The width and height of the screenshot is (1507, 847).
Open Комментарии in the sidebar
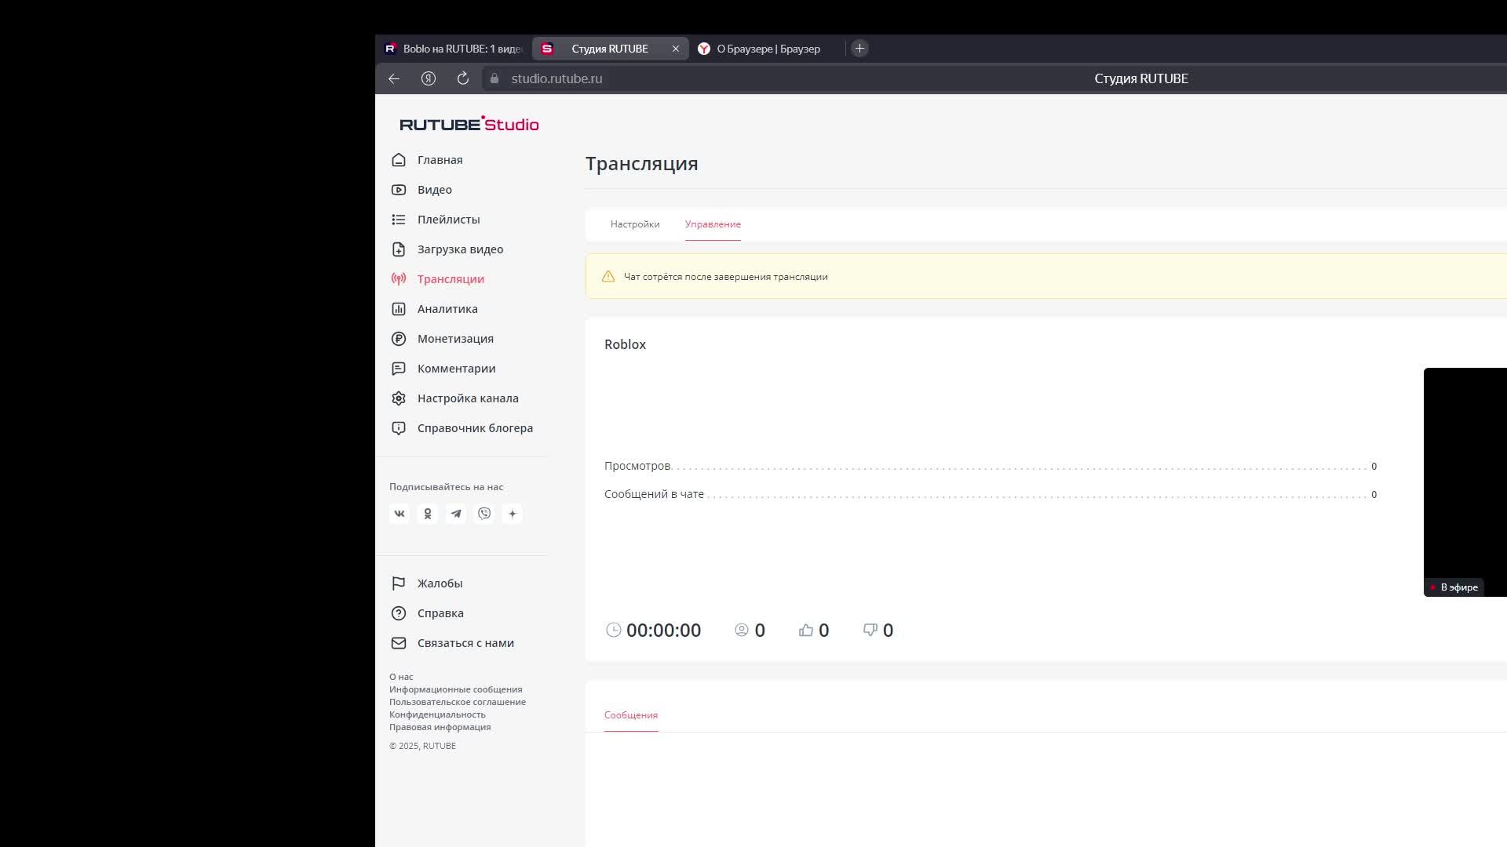tap(456, 369)
